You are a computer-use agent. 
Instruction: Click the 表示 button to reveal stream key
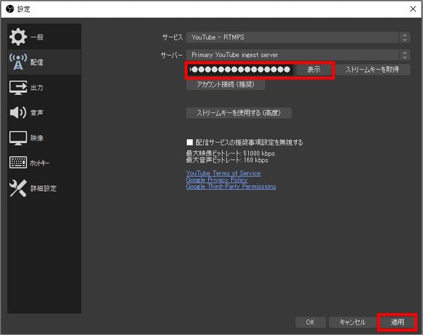(x=314, y=70)
